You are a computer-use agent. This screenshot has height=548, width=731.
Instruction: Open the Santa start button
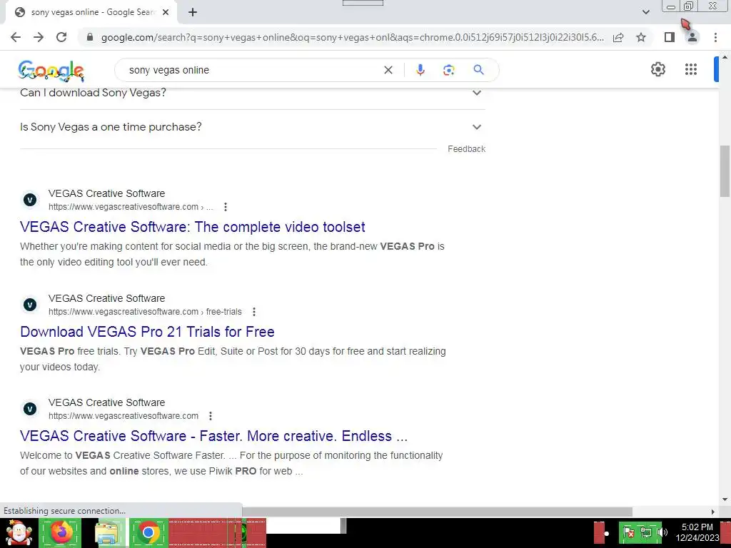point(19,532)
